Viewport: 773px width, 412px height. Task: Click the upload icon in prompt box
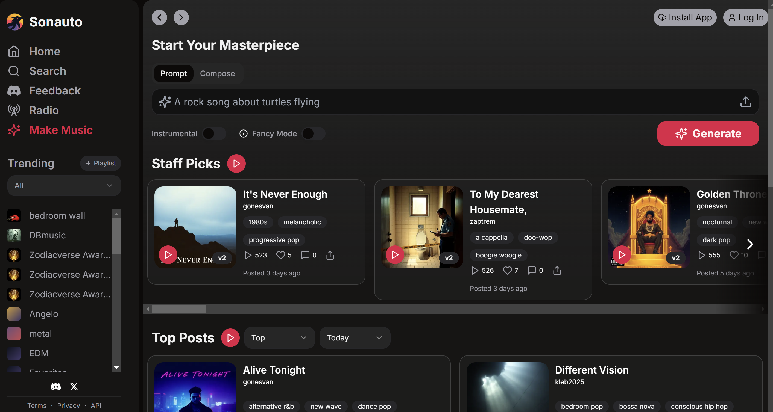(x=745, y=102)
